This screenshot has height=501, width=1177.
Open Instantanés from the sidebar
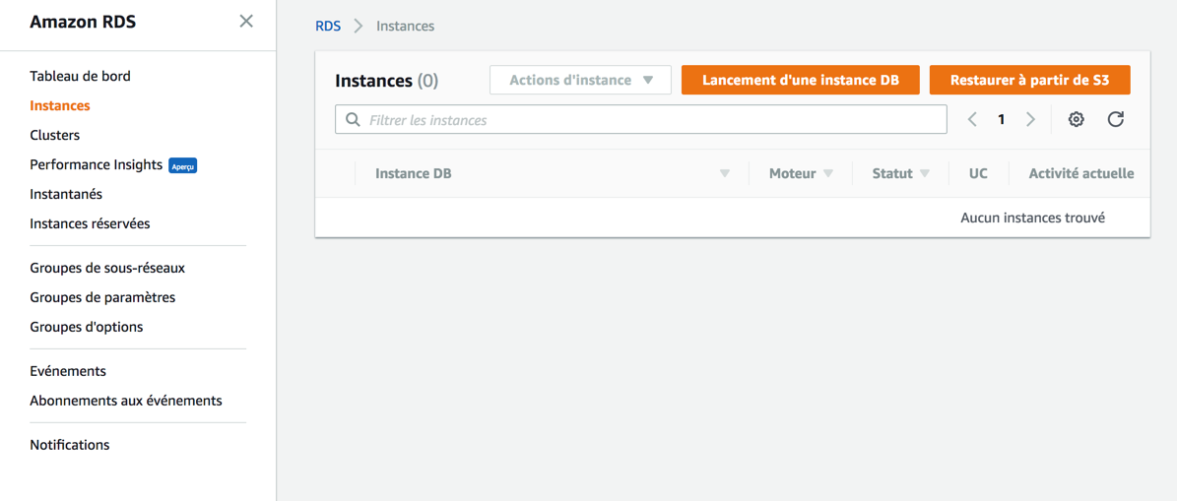[66, 194]
